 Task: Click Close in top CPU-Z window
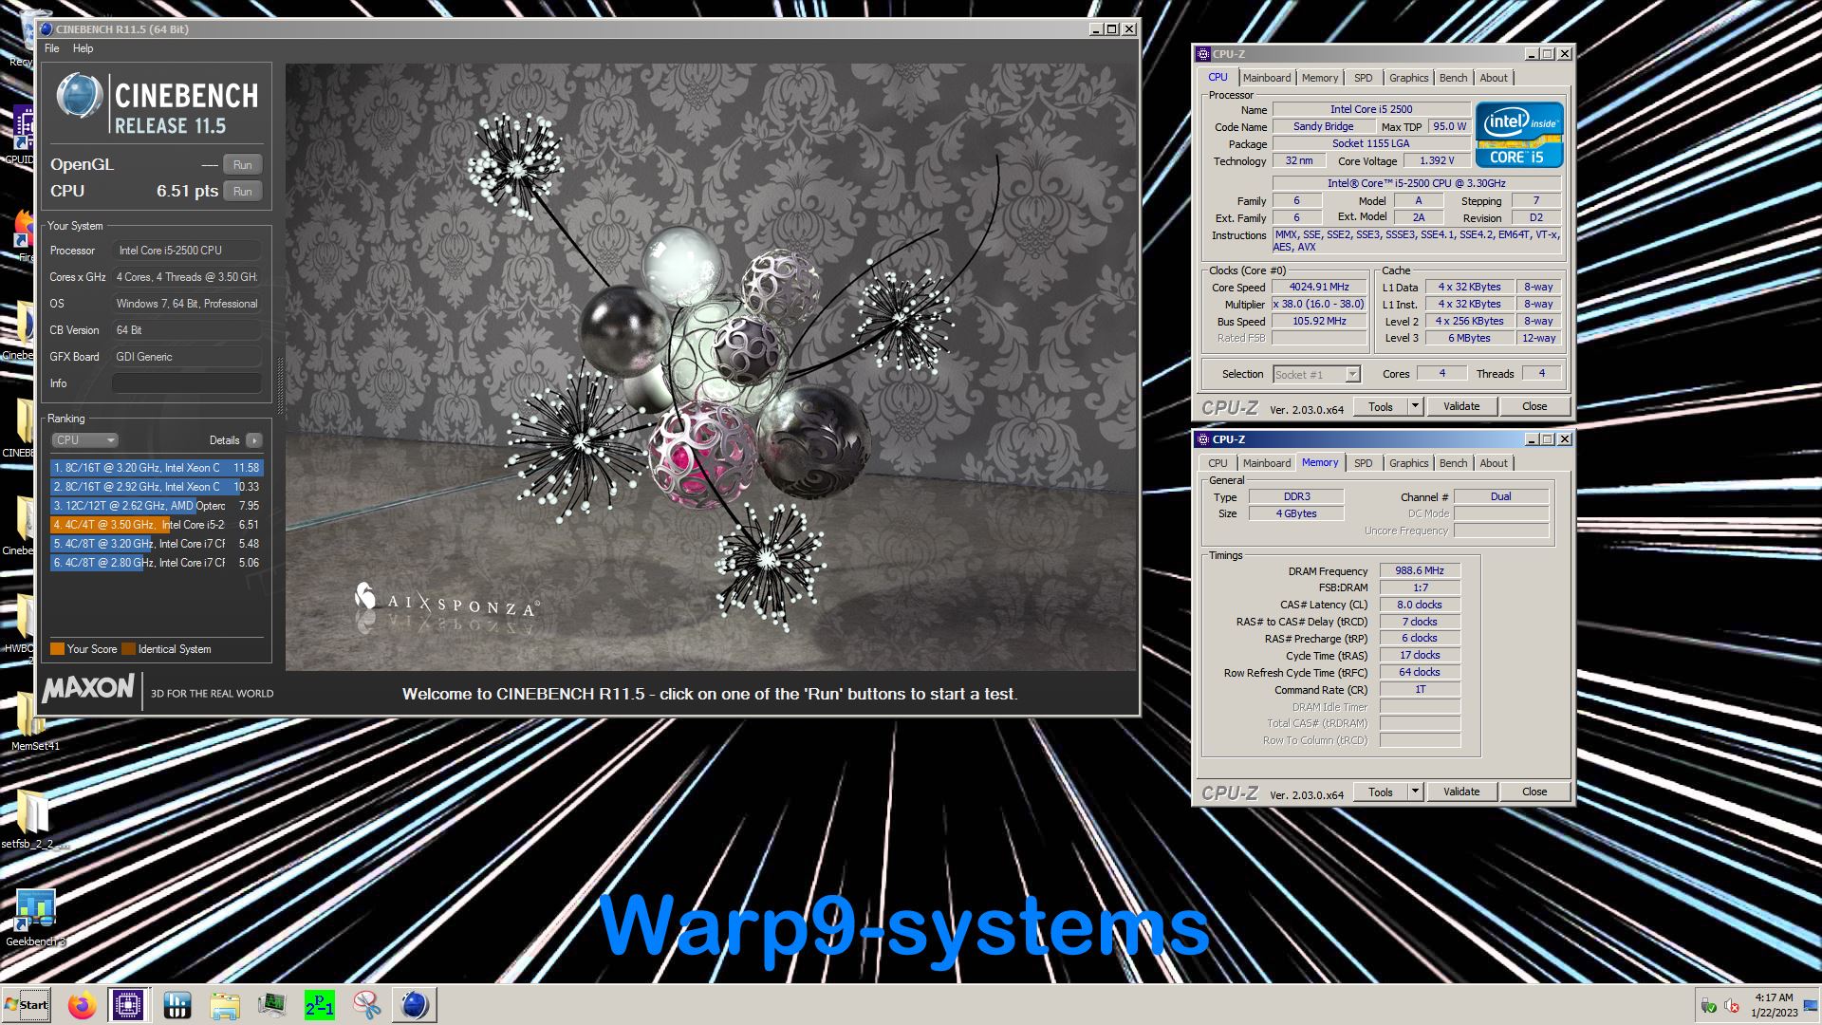pyautogui.click(x=1534, y=406)
